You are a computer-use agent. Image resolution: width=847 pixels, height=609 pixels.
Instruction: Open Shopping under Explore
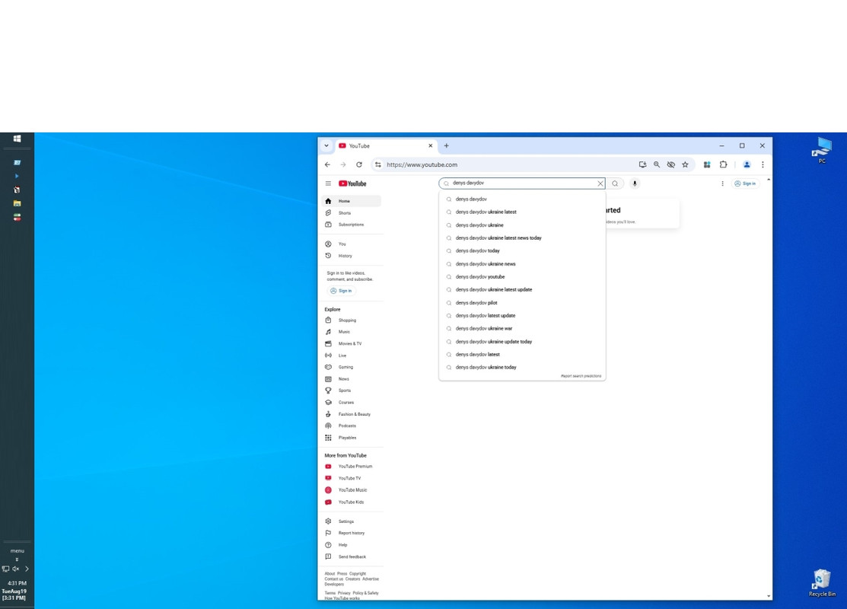(352, 320)
